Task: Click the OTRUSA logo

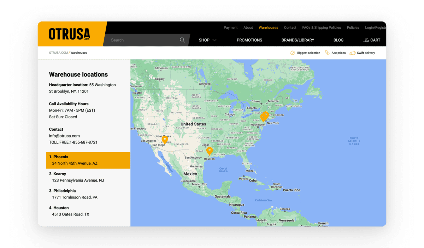Action: (69, 34)
